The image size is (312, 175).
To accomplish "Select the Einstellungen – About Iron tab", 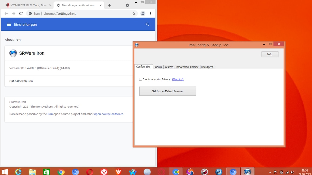I will point(78,5).
